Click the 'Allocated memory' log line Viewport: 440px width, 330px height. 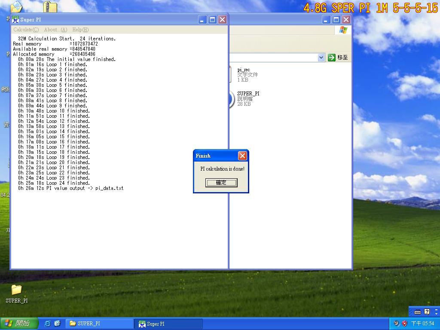tap(54, 54)
